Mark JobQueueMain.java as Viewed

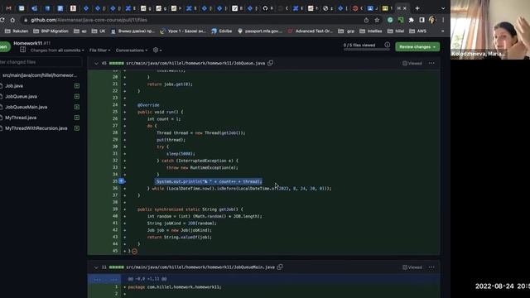(412, 267)
